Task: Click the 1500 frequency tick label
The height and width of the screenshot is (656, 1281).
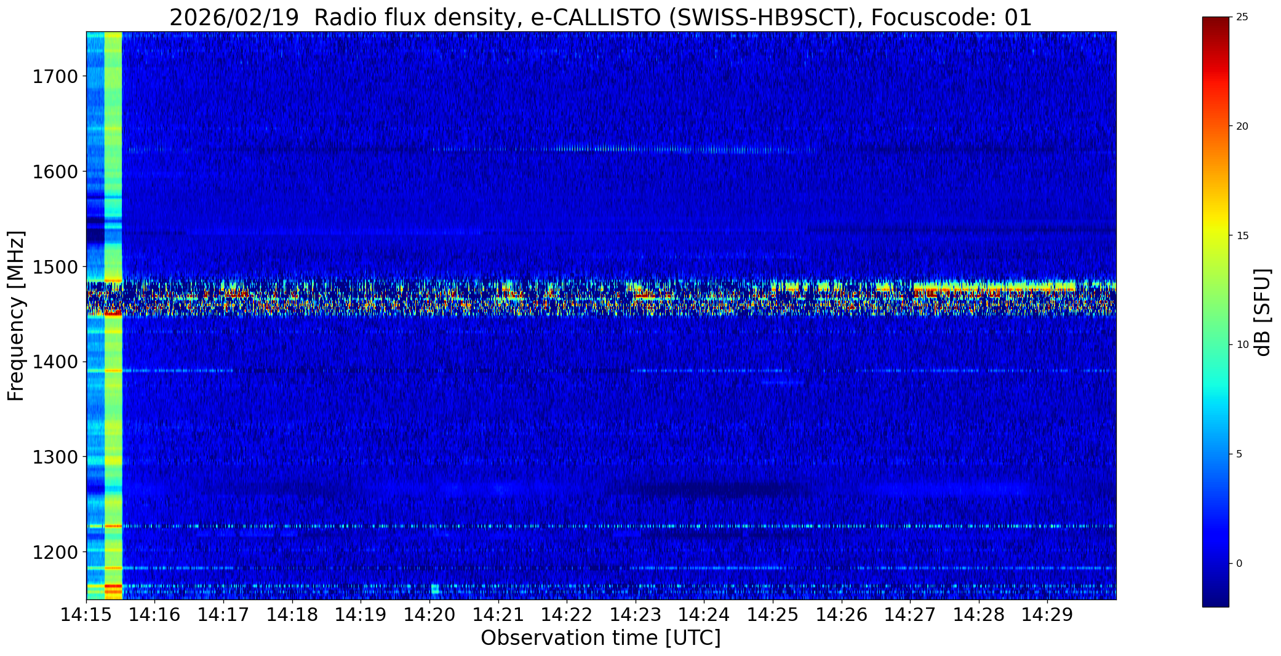Action: pyautogui.click(x=55, y=267)
